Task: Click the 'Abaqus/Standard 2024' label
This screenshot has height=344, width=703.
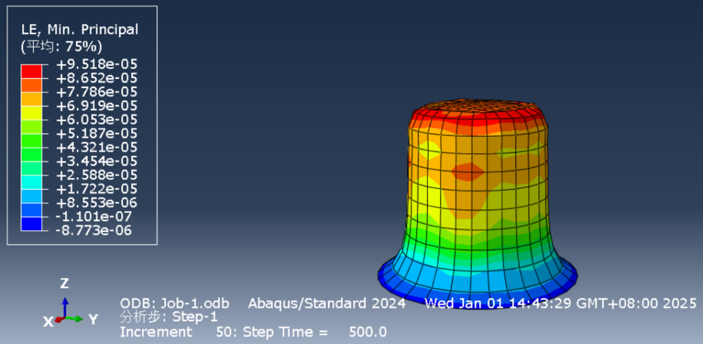Action: click(327, 304)
